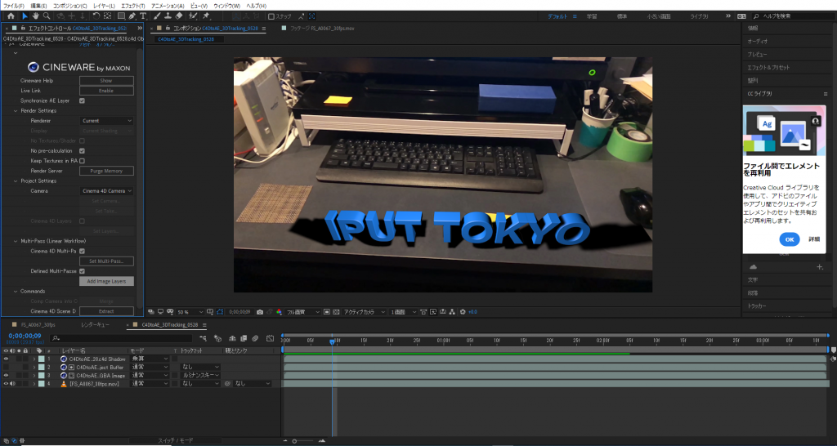Select the Zoom magnifier tool
The image size is (837, 446).
click(47, 16)
